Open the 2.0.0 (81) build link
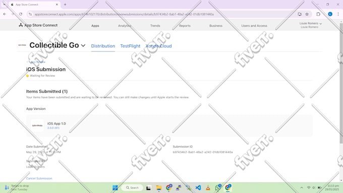343x193 pixels. click(x=53, y=128)
